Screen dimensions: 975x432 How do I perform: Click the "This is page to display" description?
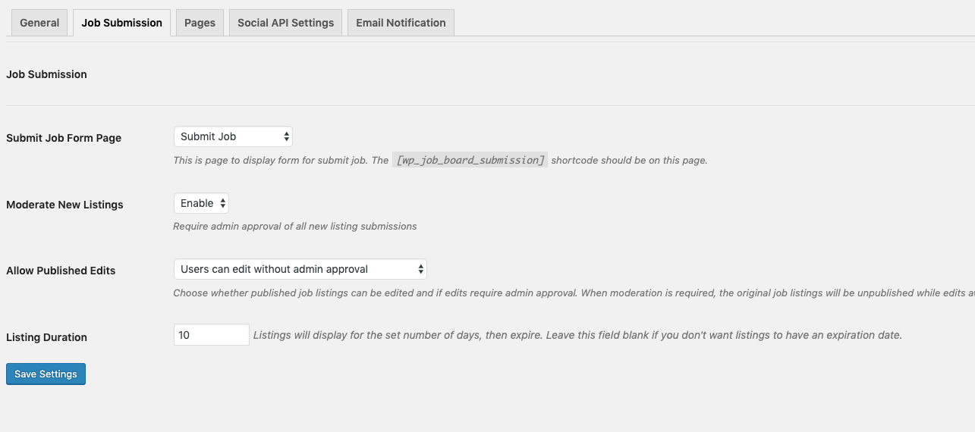coord(281,161)
